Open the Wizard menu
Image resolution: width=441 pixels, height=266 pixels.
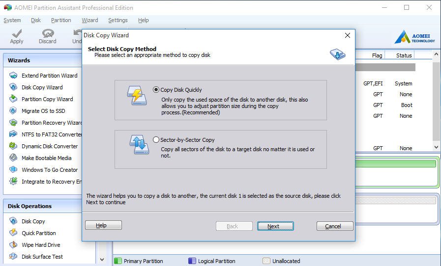90,20
